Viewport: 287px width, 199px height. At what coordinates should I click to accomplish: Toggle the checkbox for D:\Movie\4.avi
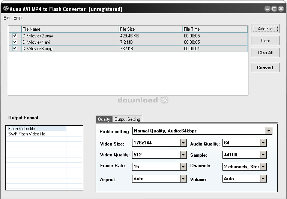pos(15,42)
